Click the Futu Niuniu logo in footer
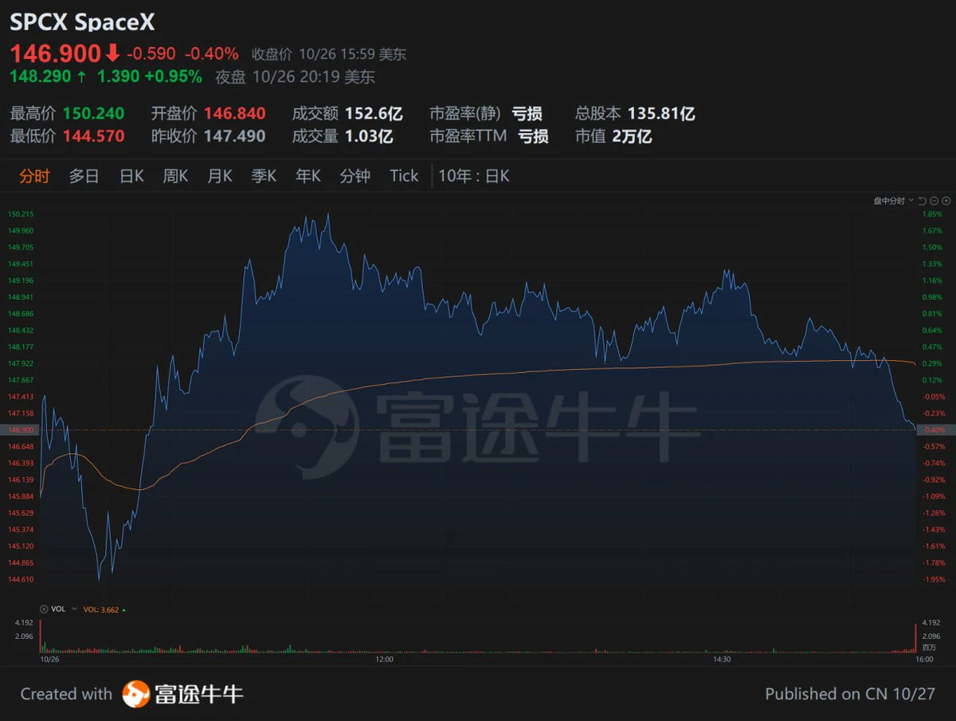The image size is (956, 721). point(182,694)
